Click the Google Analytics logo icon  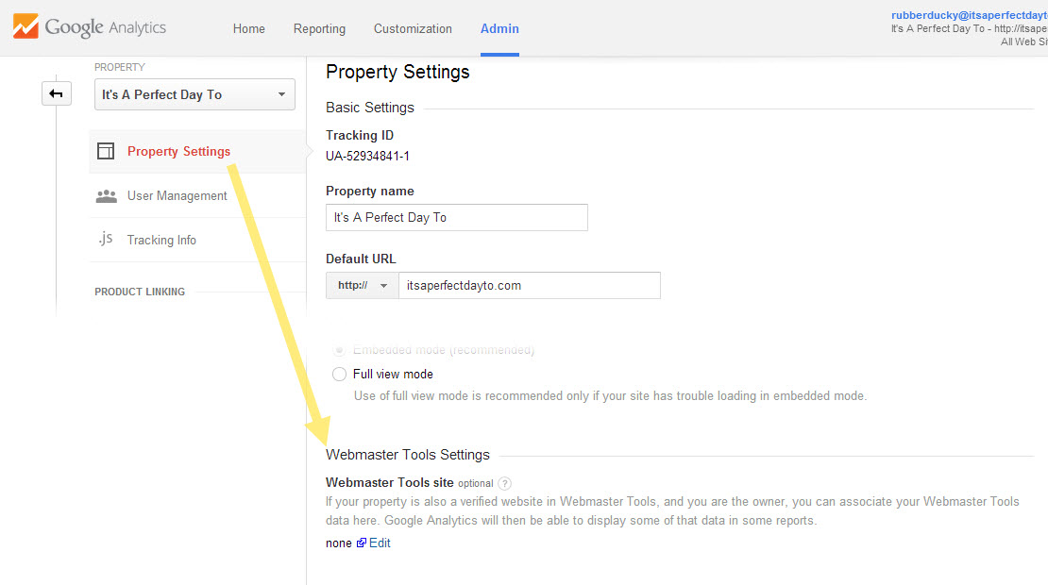tap(25, 26)
